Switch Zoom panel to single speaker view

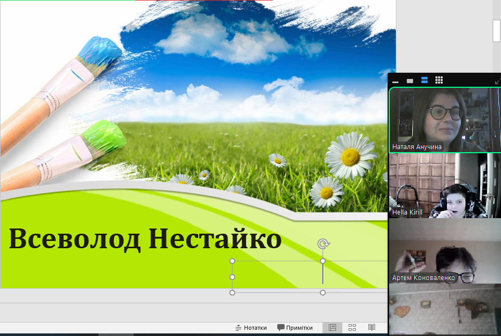(x=409, y=81)
